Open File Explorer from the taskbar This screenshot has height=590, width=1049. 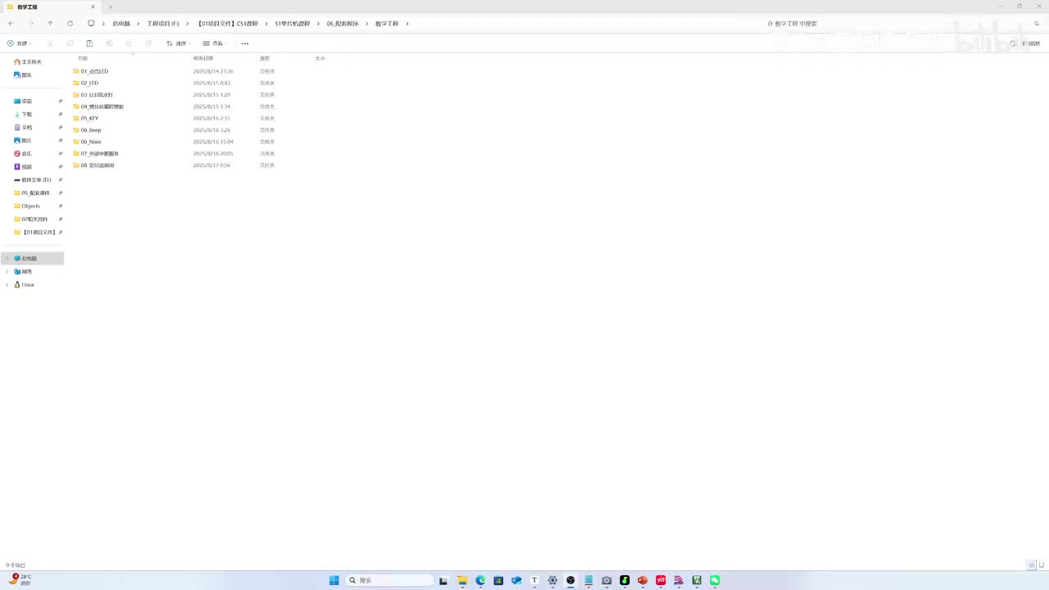pos(462,580)
